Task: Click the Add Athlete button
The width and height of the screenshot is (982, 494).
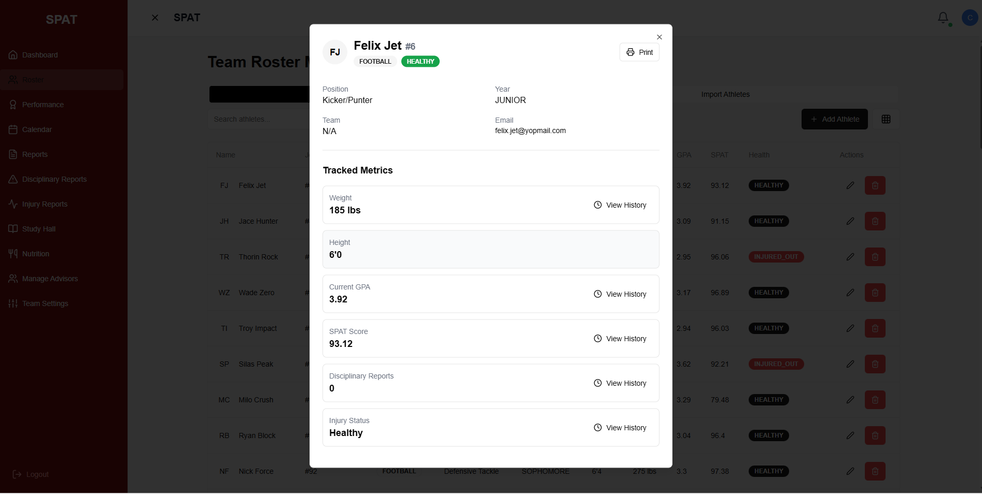Action: [834, 119]
